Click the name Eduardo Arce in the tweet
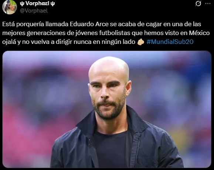214x170 pixels. point(89,24)
